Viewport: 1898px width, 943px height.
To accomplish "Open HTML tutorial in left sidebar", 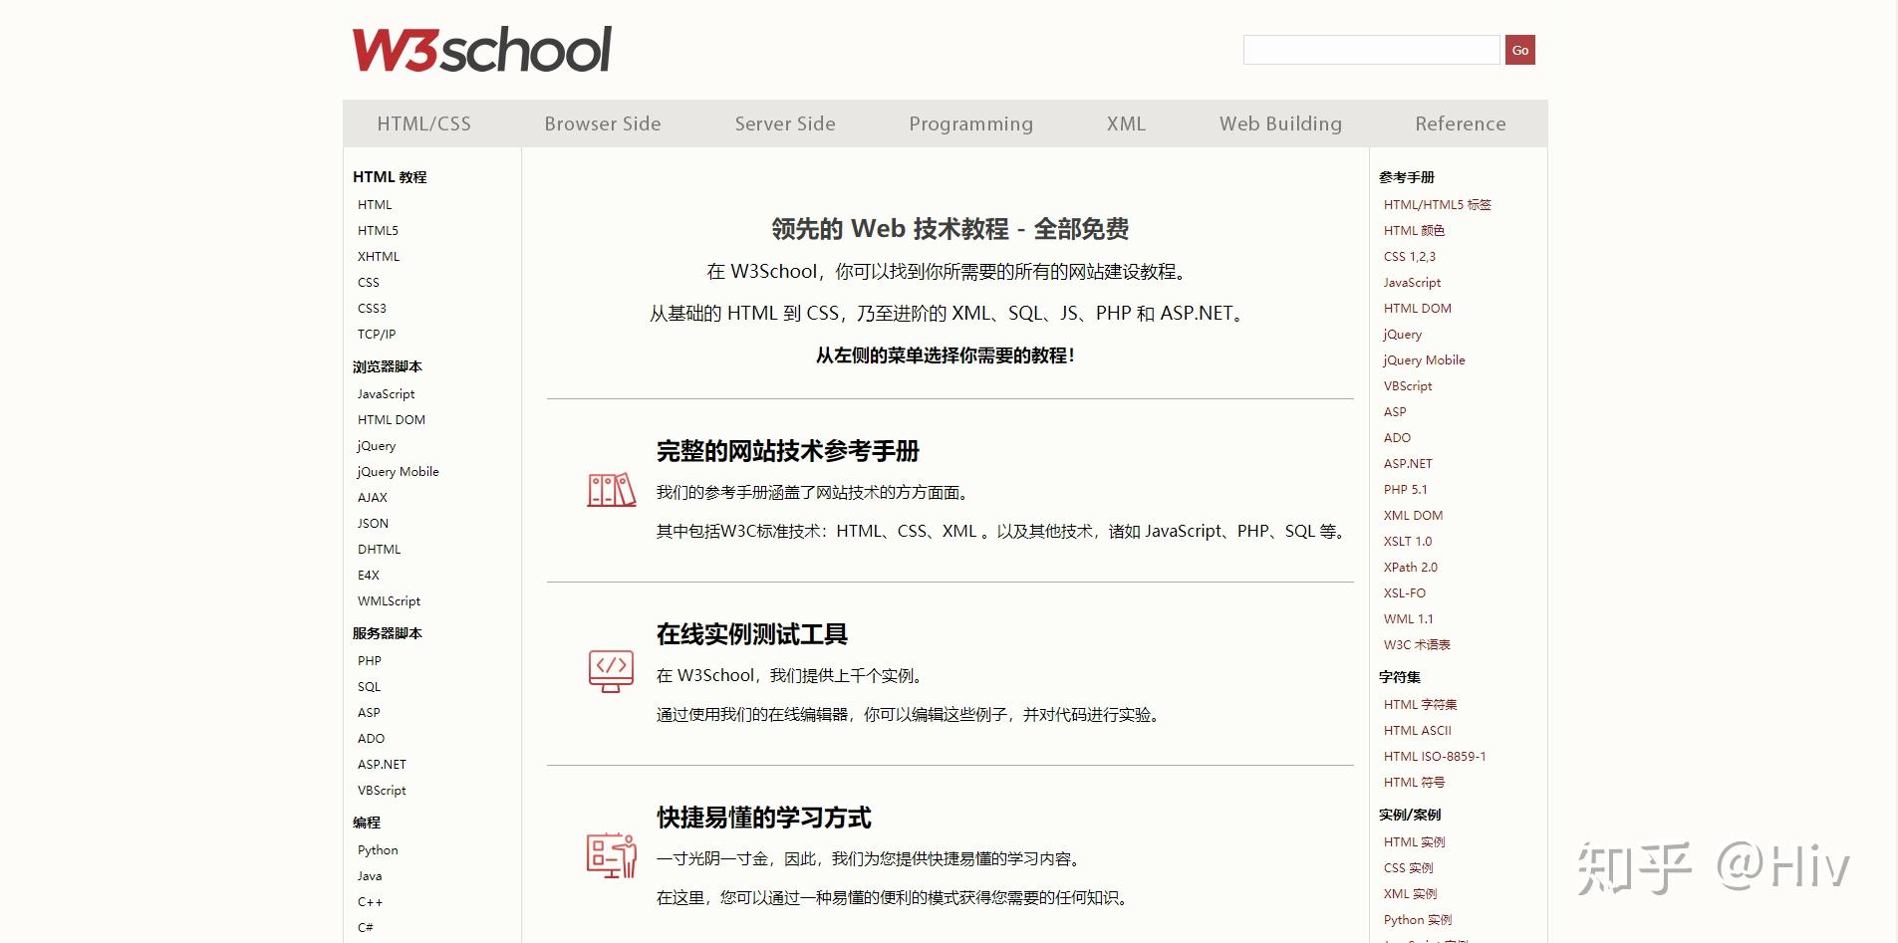I will coord(375,204).
